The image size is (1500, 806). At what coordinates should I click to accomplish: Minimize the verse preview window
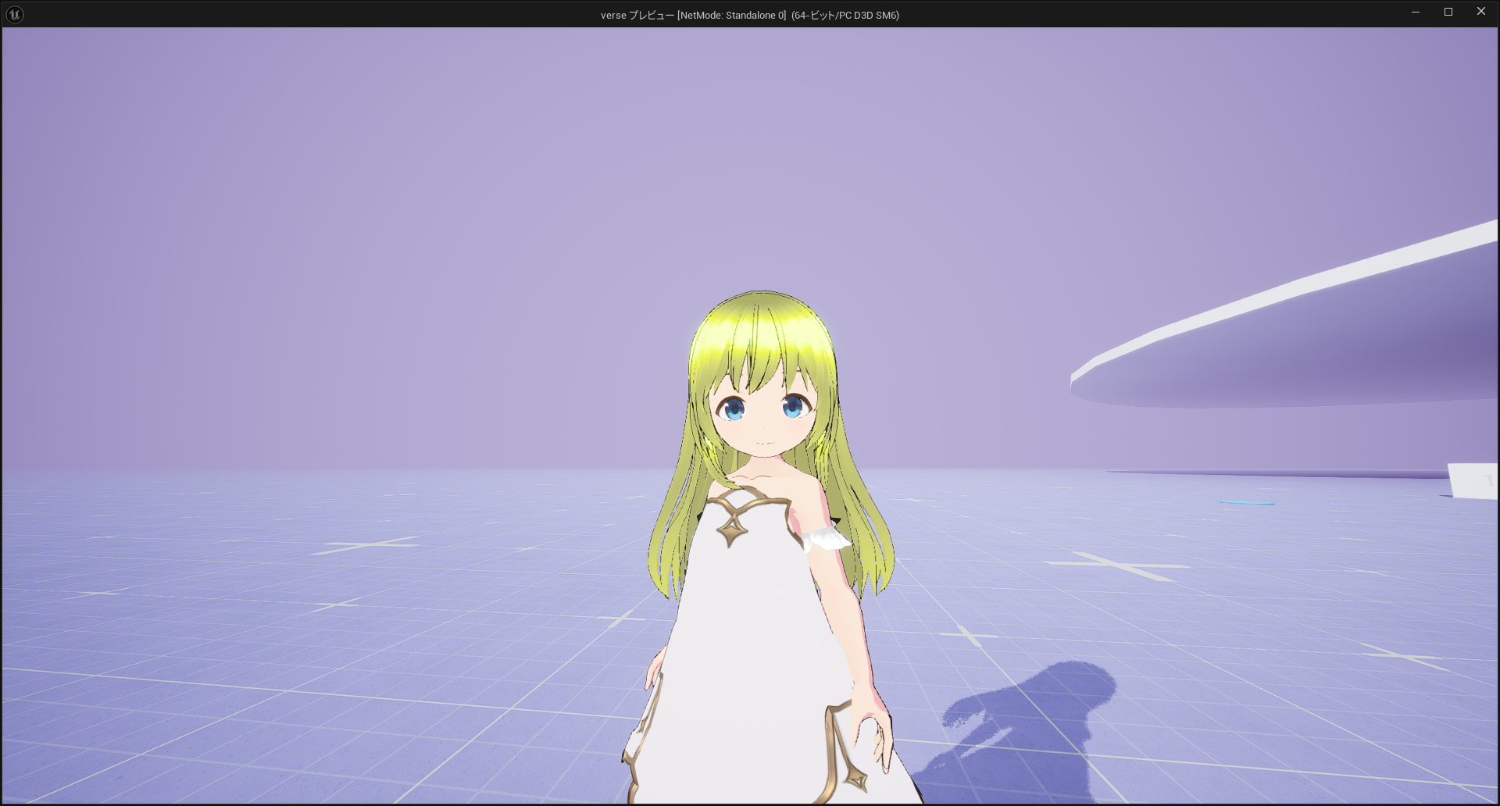coord(1415,12)
